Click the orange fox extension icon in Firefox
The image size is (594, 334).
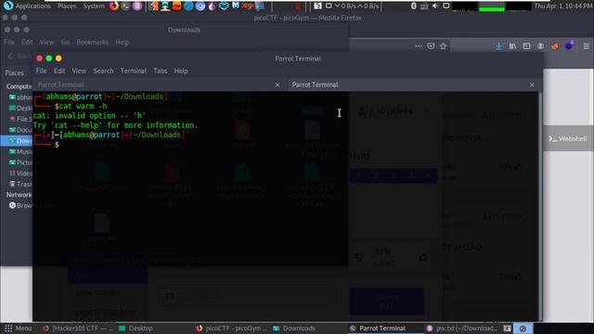point(555,46)
